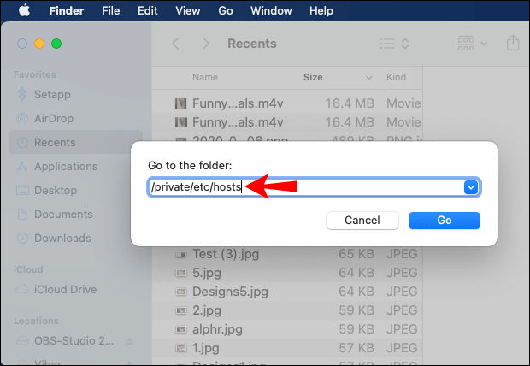Open the view style up-down selector
Screen dimensions: 530x366
coord(405,44)
